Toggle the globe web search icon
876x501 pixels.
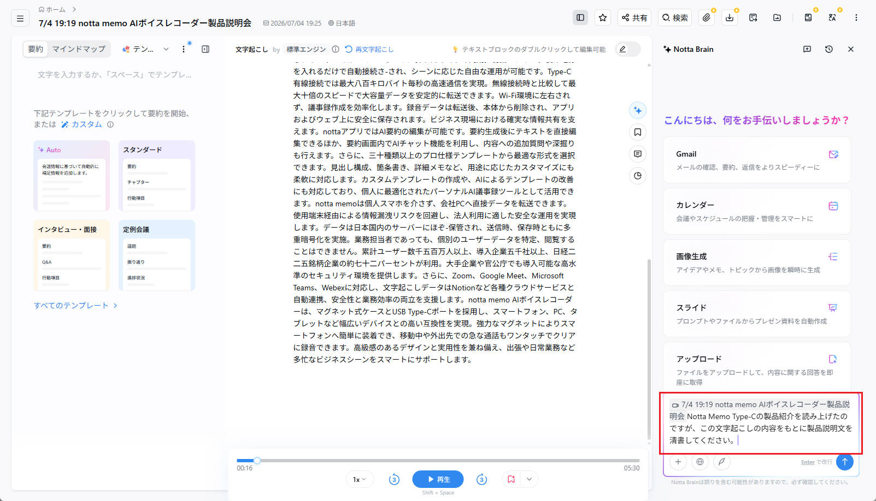click(700, 462)
